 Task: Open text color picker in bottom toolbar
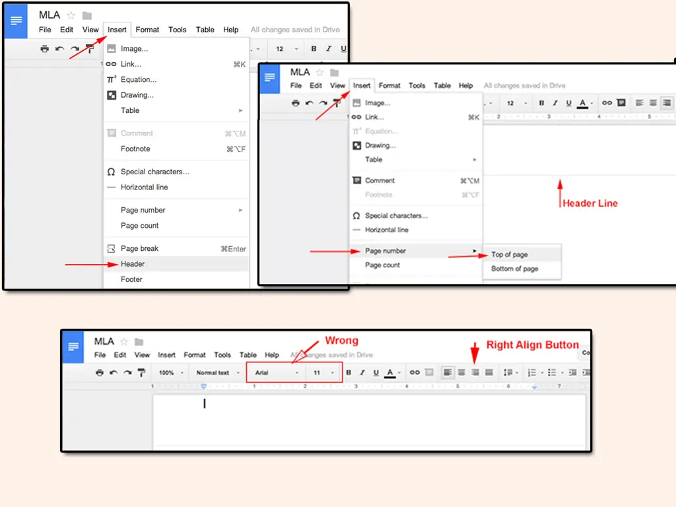pyautogui.click(x=391, y=373)
